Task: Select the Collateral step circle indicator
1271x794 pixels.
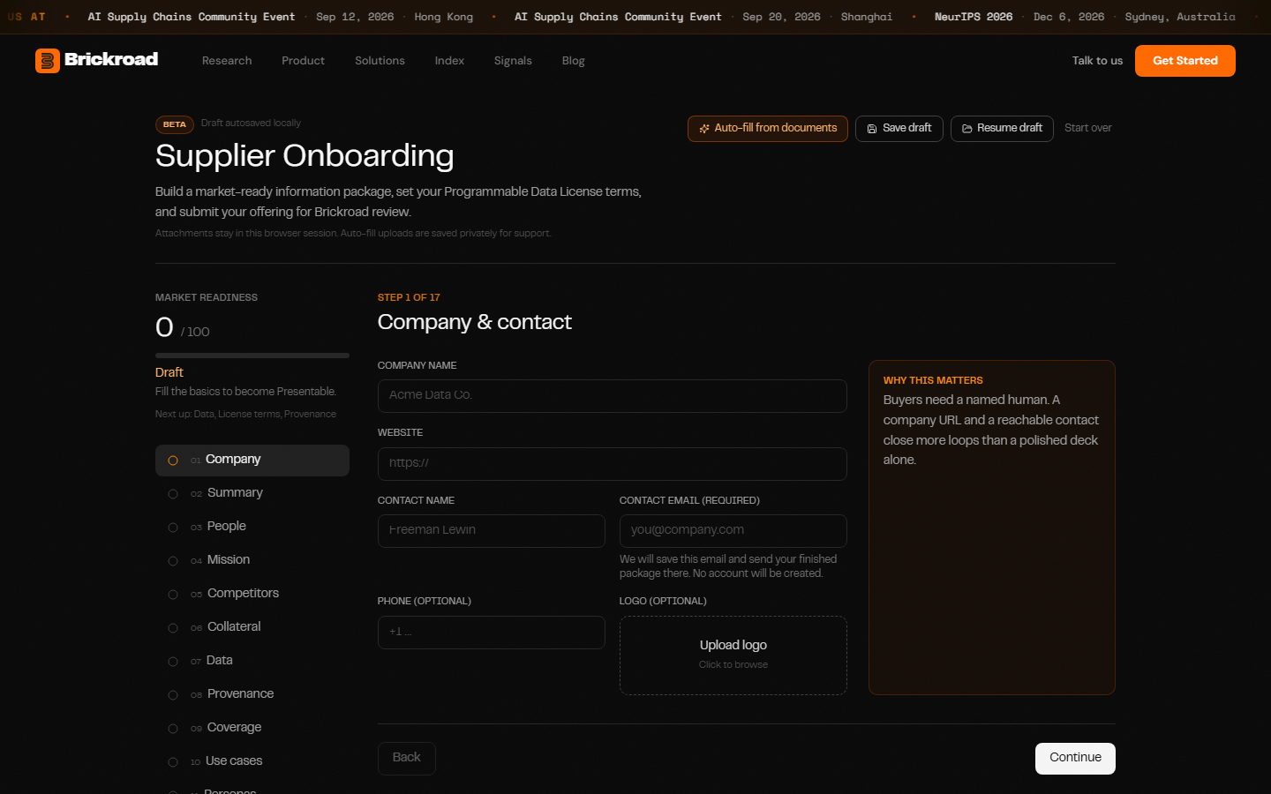Action: click(x=173, y=628)
